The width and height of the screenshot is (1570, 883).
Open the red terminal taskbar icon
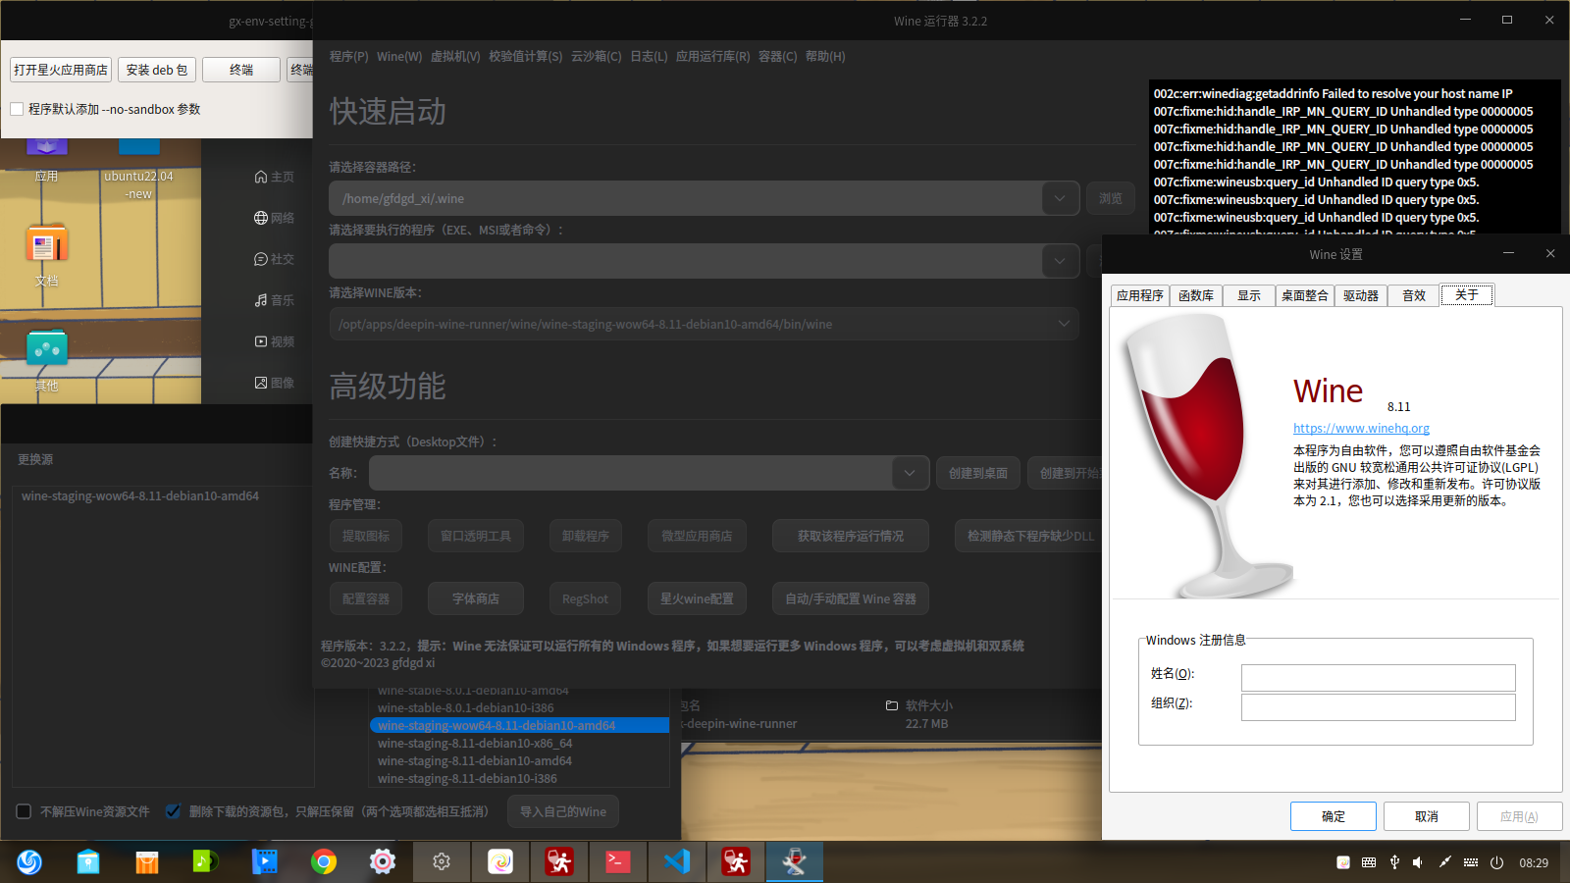(618, 861)
